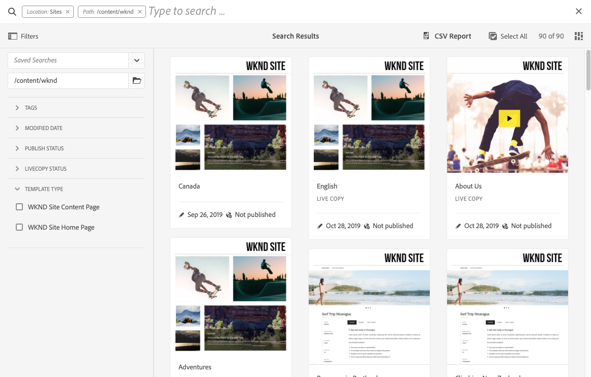The width and height of the screenshot is (591, 377).
Task: Check WKND Site Content Page checkbox
Action: [x=19, y=207]
